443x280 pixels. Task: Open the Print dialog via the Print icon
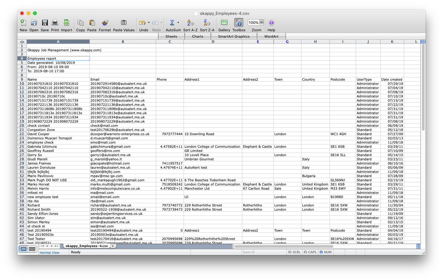(55, 23)
